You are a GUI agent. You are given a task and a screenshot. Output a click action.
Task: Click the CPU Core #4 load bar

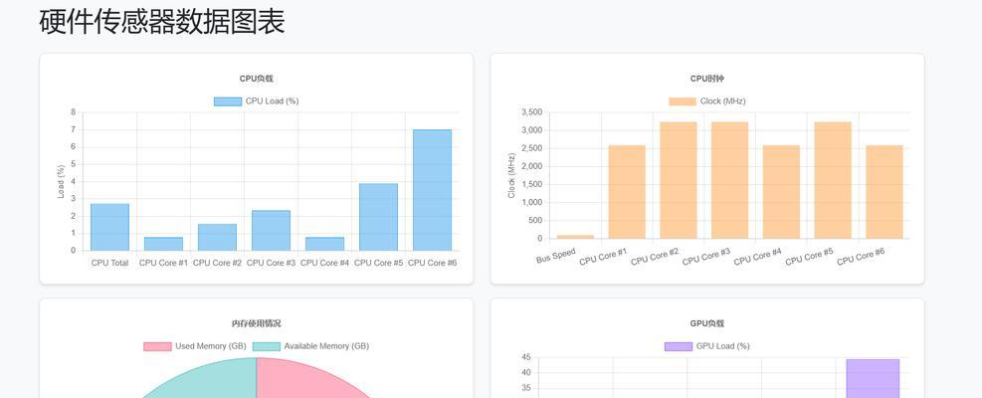[x=324, y=244]
